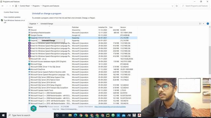Open File Explorer from the taskbar

[x=70, y=115]
